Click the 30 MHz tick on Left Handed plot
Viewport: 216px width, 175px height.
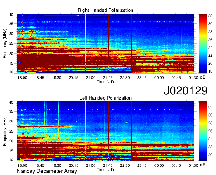pyautogui.click(x=11, y=121)
